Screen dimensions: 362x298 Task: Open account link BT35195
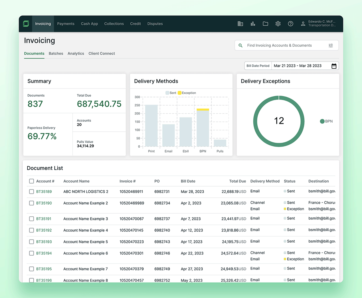coord(44,269)
